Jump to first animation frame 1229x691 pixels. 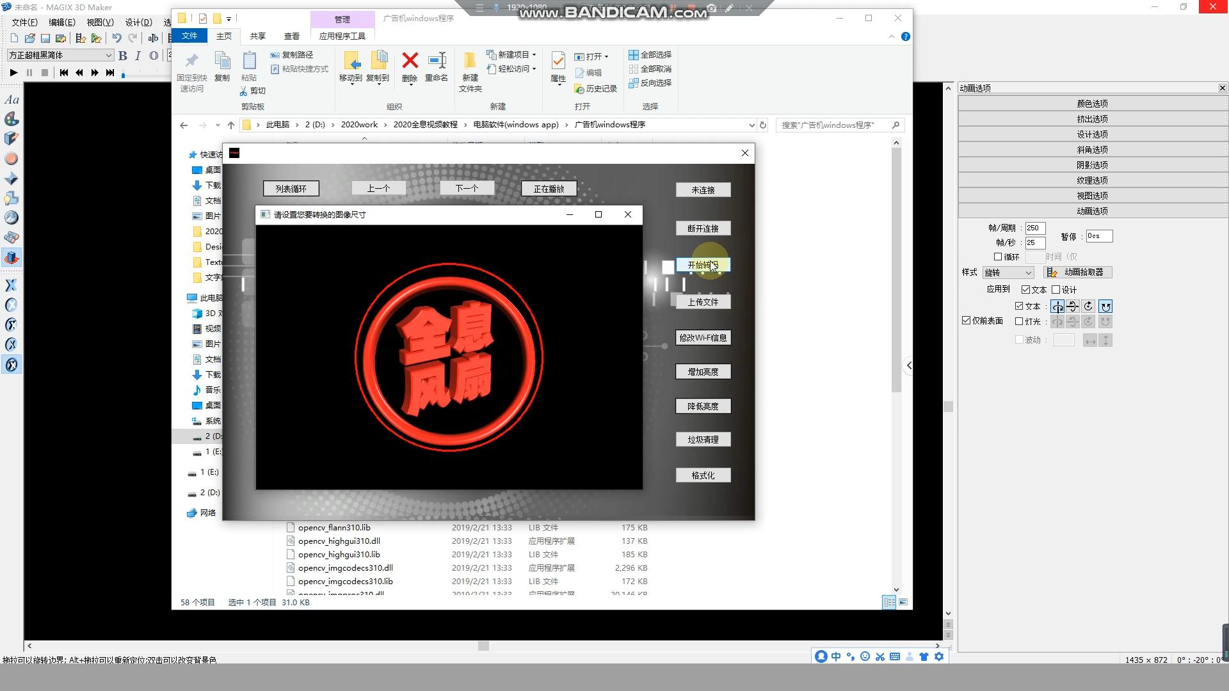[x=63, y=73]
